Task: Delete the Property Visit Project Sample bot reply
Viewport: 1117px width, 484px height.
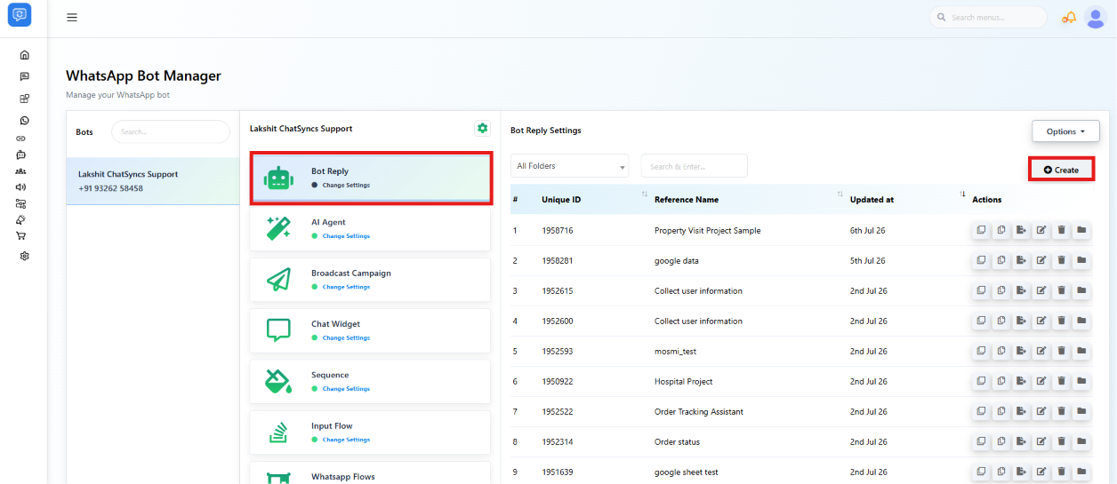Action: [x=1061, y=231]
